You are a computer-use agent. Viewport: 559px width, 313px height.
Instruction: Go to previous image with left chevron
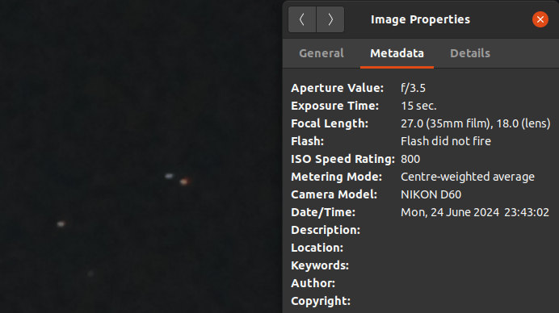point(302,19)
